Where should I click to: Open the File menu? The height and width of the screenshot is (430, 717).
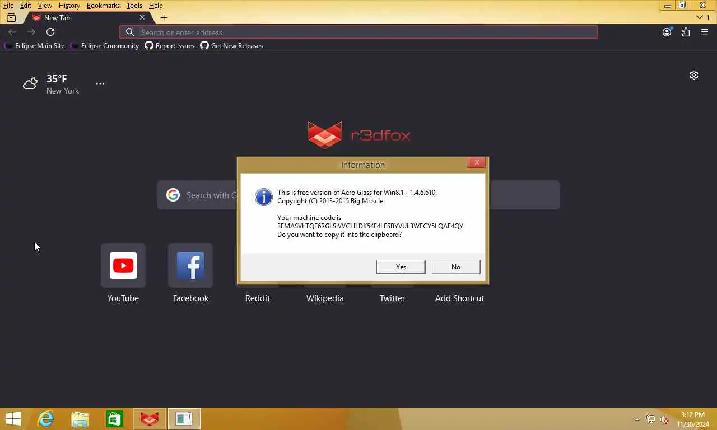pyautogui.click(x=8, y=6)
